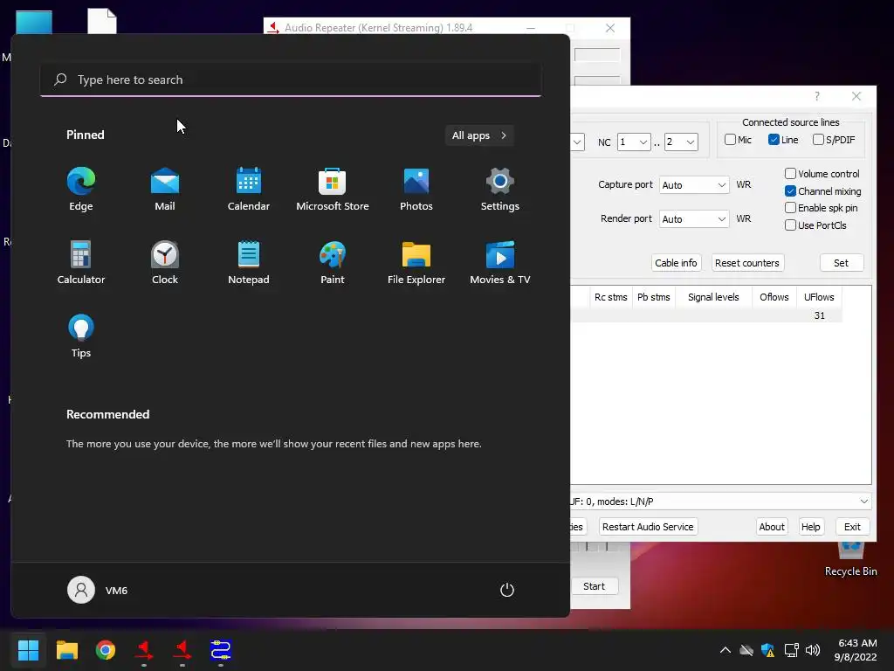This screenshot has height=671, width=894.
Task: Click Start button in Audio Repeater
Action: [594, 586]
